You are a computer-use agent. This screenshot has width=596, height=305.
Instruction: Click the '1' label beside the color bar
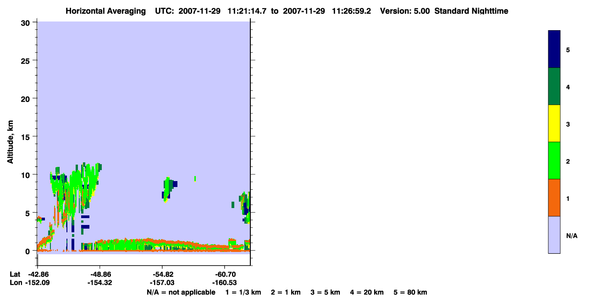click(568, 198)
